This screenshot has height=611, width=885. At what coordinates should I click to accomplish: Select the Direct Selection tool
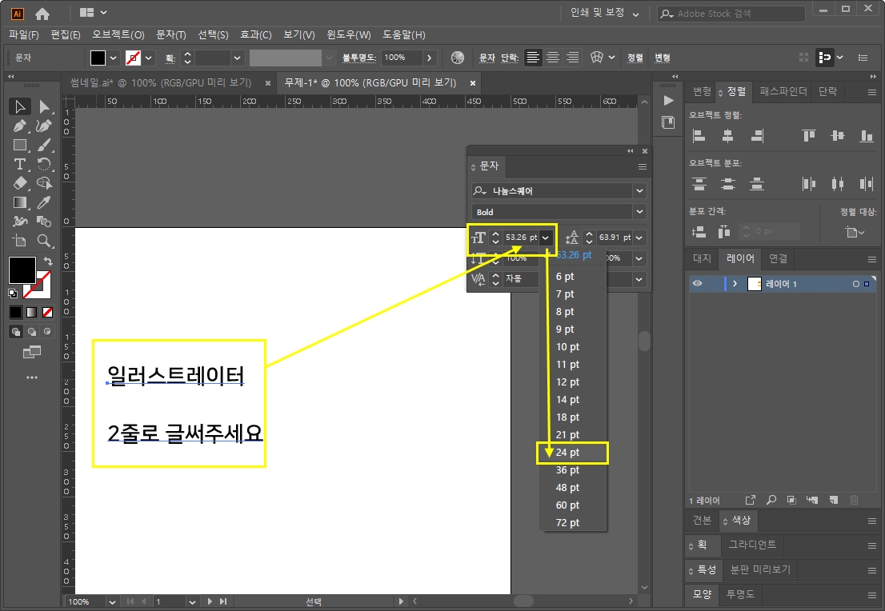(43, 106)
